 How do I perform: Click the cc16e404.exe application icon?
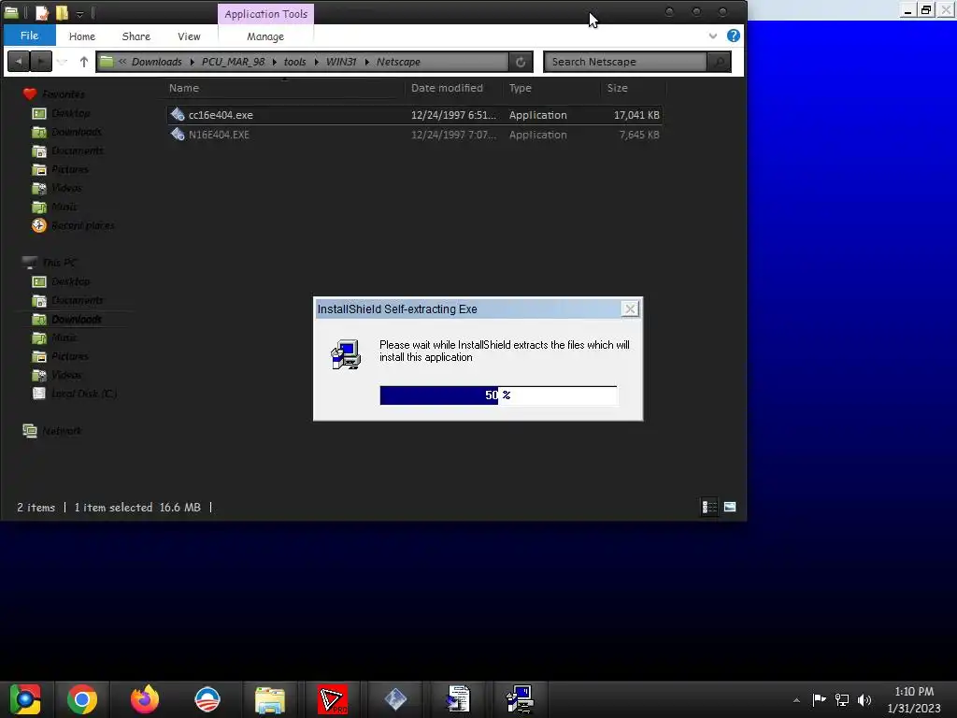tap(178, 114)
